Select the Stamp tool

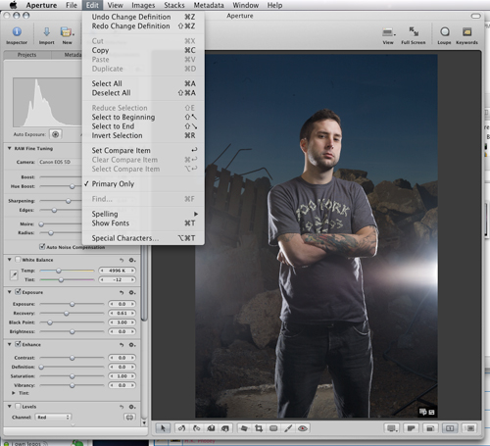(x=225, y=428)
